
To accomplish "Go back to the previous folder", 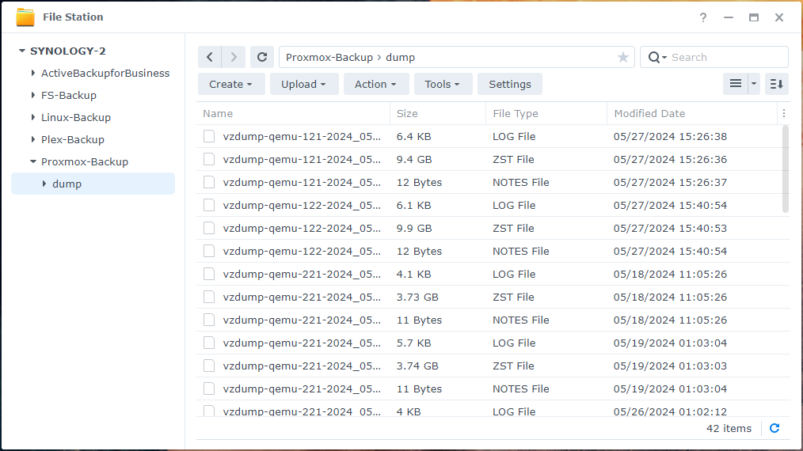I will [209, 57].
